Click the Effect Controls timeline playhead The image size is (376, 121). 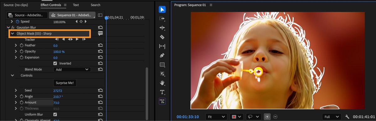point(107,18)
